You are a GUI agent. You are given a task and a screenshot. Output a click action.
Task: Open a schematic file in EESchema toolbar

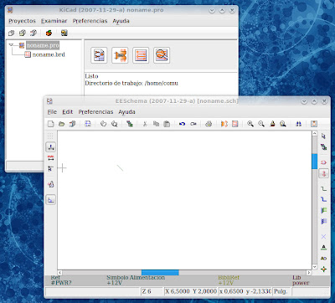pos(61,124)
